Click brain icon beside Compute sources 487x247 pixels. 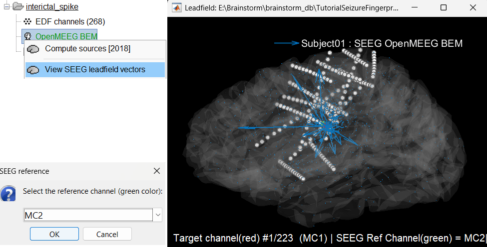pyautogui.click(x=33, y=49)
